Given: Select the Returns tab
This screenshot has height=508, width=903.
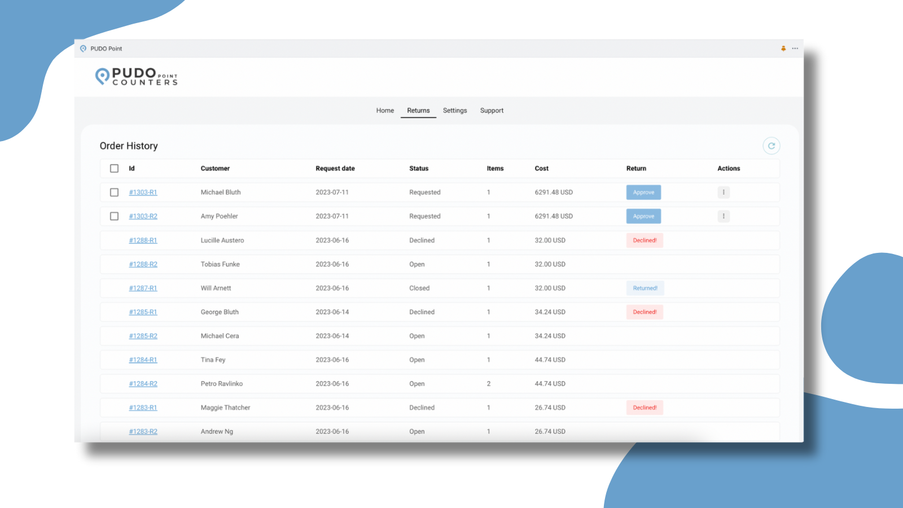Looking at the screenshot, I should pyautogui.click(x=418, y=111).
